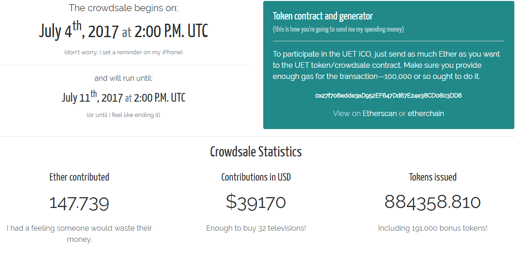This screenshot has width=519, height=253.
Task: Click the $39170 contributions figure
Action: click(x=256, y=202)
